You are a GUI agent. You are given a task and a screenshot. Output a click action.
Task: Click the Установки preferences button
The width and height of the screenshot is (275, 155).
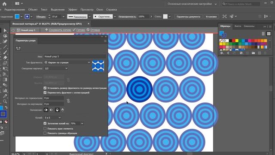[x=211, y=16]
